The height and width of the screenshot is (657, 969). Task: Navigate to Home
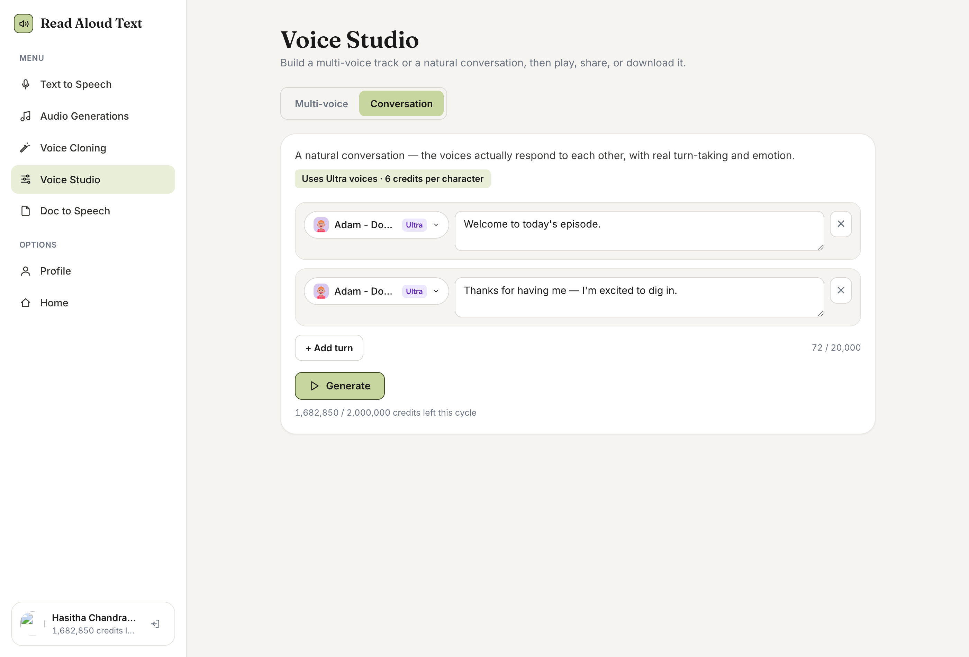[x=93, y=303]
